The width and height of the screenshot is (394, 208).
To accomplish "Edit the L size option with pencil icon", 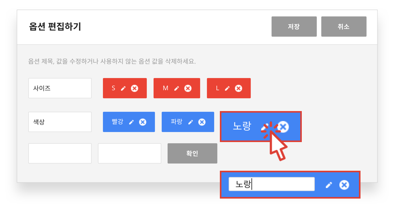I will (x=227, y=88).
